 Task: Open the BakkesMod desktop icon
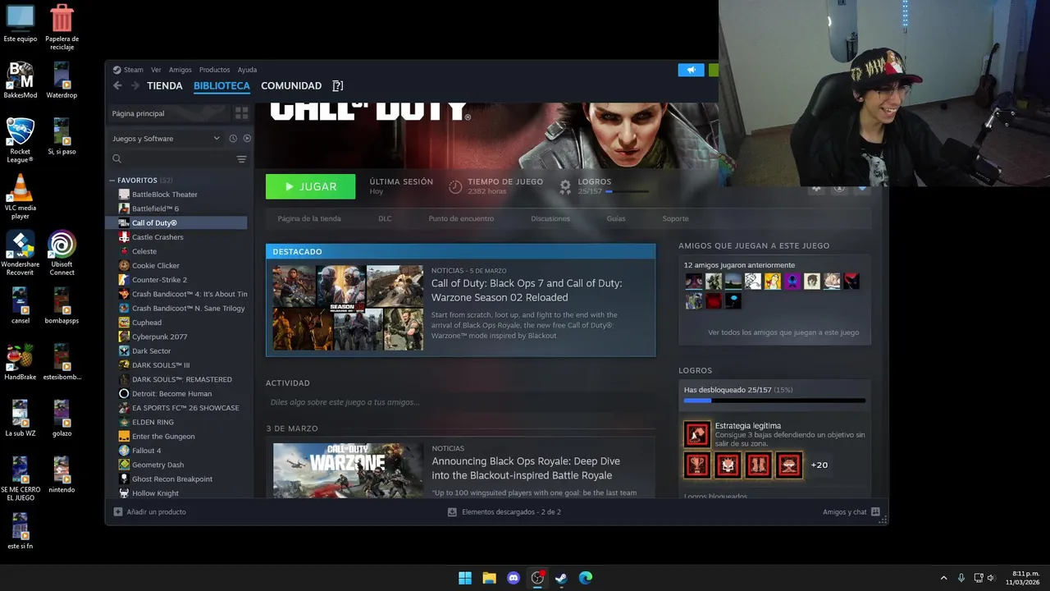21,80
